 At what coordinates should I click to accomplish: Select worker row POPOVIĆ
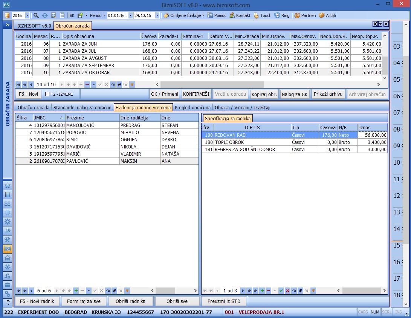[x=107, y=132]
